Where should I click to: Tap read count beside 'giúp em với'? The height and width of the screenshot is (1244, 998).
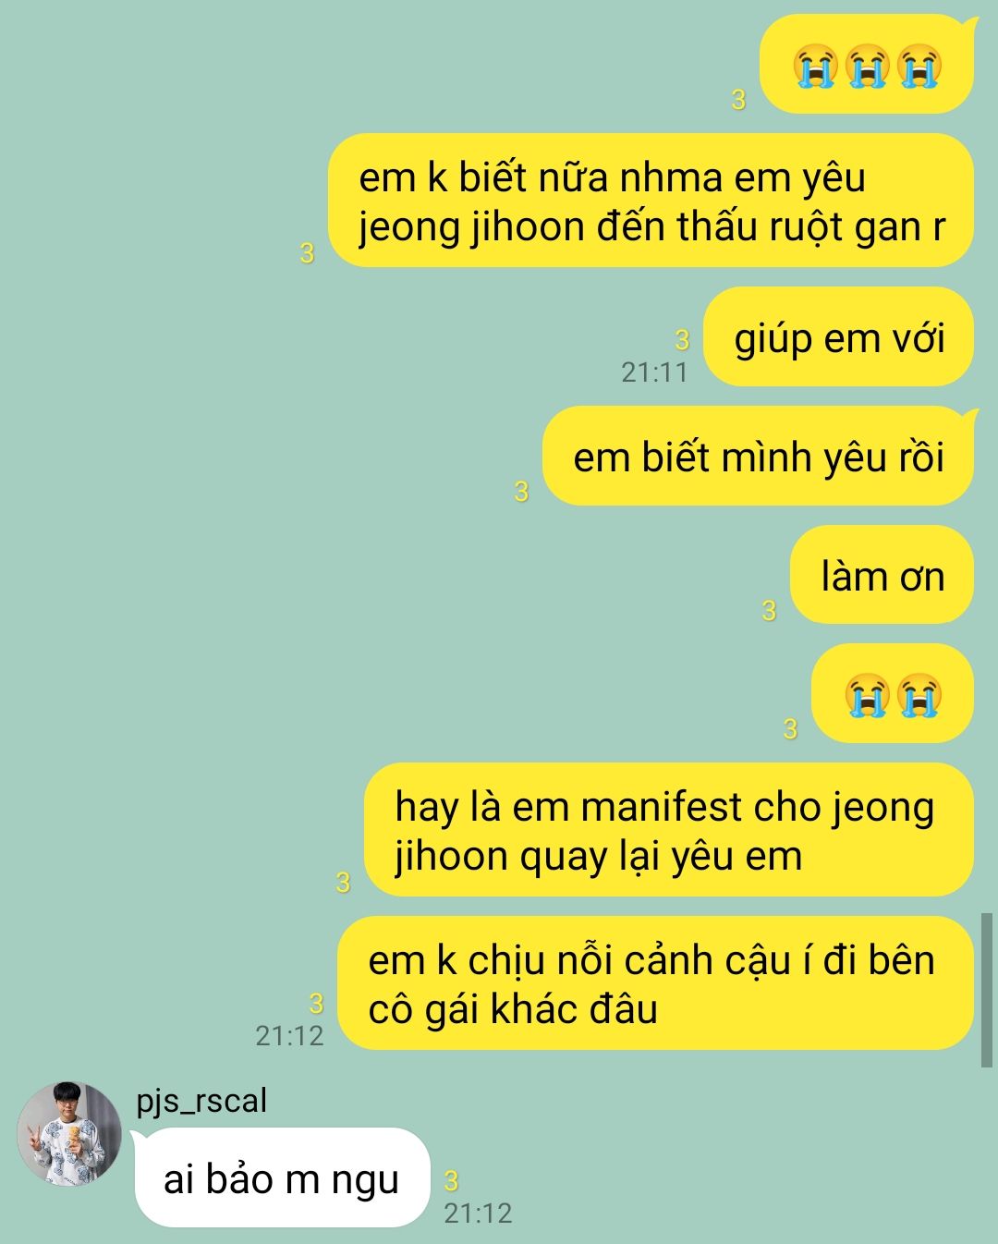[682, 340]
